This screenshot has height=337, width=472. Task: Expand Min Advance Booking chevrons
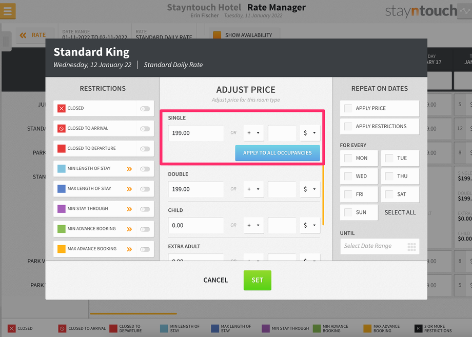click(x=129, y=229)
